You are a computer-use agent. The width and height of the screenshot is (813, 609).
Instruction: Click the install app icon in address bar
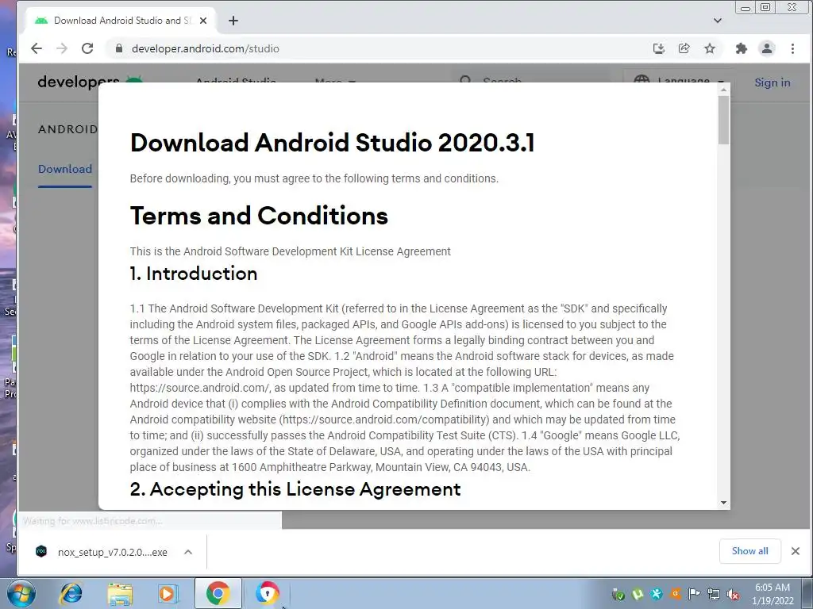point(658,48)
